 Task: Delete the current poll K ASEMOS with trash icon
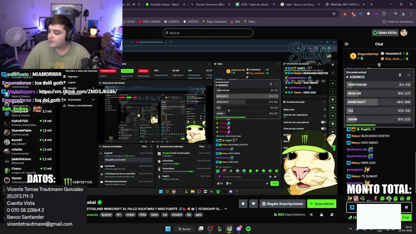[x=400, y=75]
